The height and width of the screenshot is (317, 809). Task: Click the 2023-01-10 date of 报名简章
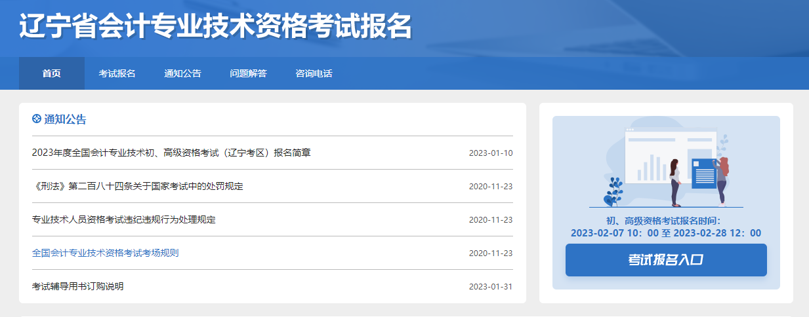(490, 153)
